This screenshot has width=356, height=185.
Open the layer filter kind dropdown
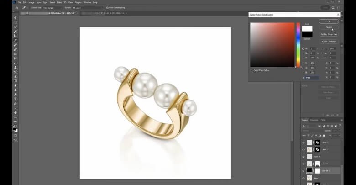(x=310, y=126)
